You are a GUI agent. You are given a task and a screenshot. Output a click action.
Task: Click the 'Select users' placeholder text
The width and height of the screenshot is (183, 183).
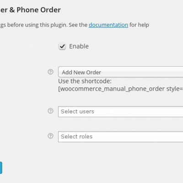pyautogui.click(x=77, y=112)
